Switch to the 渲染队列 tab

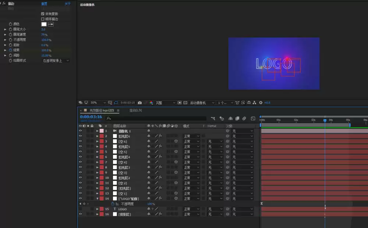point(135,110)
